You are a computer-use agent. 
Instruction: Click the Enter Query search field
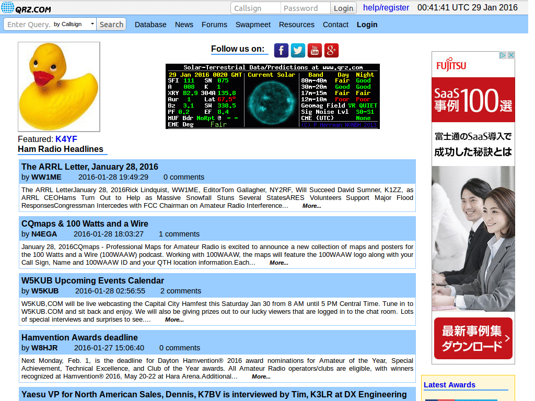[29, 25]
